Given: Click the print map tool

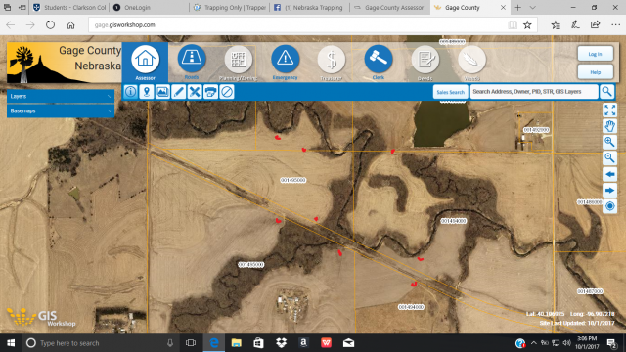Looking at the screenshot, I should point(210,92).
